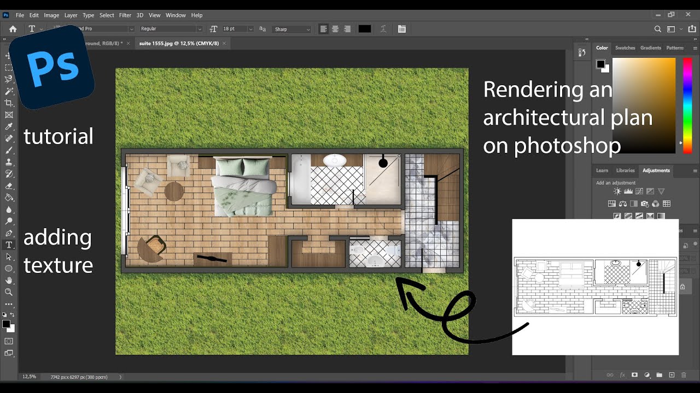Toggle Quick Mask mode
This screenshot has width=700, height=393.
[x=9, y=341]
